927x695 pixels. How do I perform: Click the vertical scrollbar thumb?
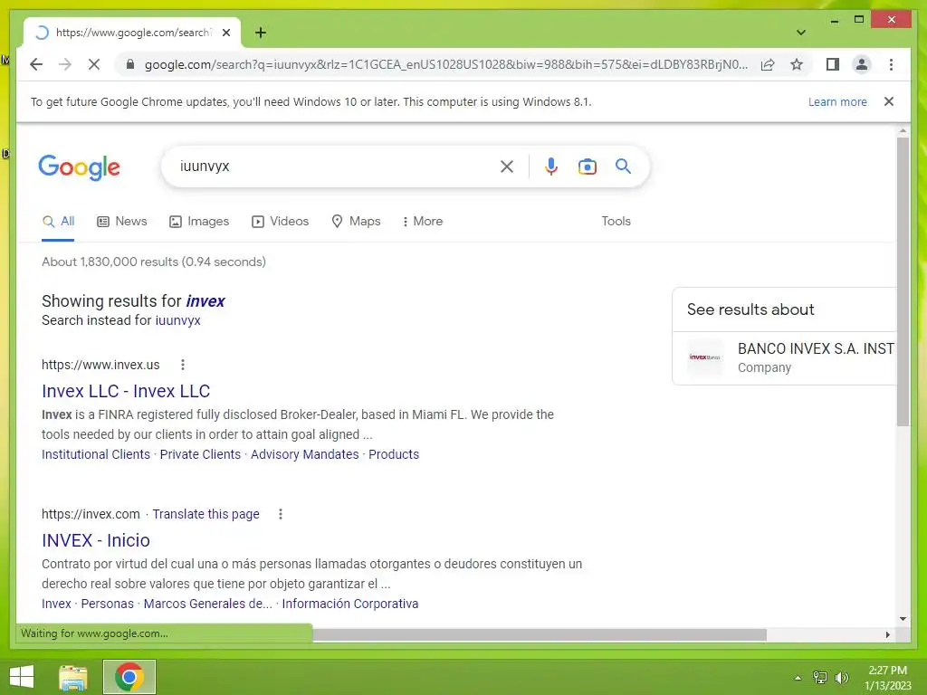[x=903, y=281]
